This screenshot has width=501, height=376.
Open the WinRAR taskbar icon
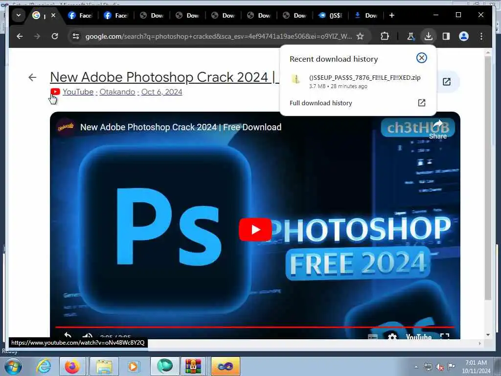coord(193,366)
